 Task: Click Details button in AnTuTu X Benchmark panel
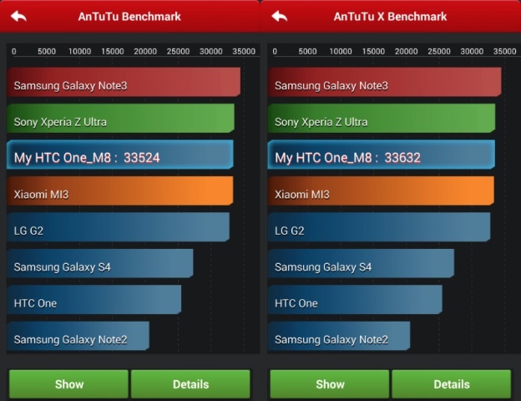(451, 384)
